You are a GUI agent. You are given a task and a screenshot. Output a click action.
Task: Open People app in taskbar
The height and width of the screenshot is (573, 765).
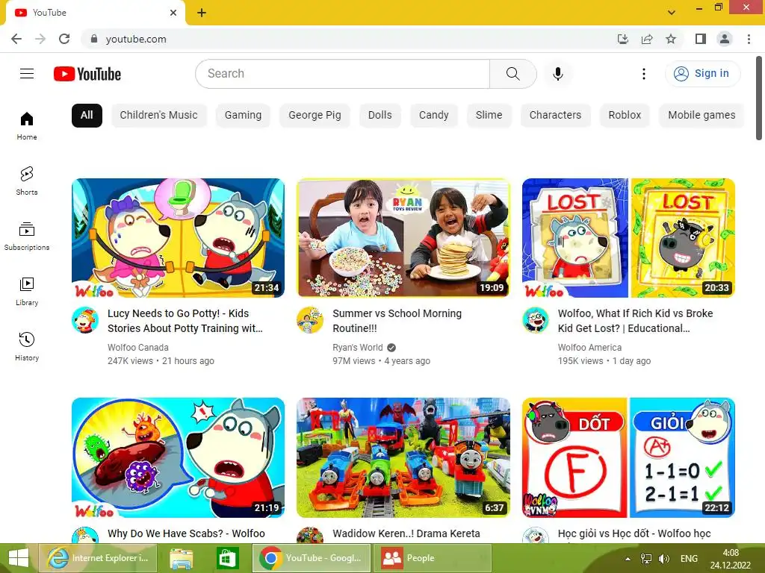click(x=433, y=558)
